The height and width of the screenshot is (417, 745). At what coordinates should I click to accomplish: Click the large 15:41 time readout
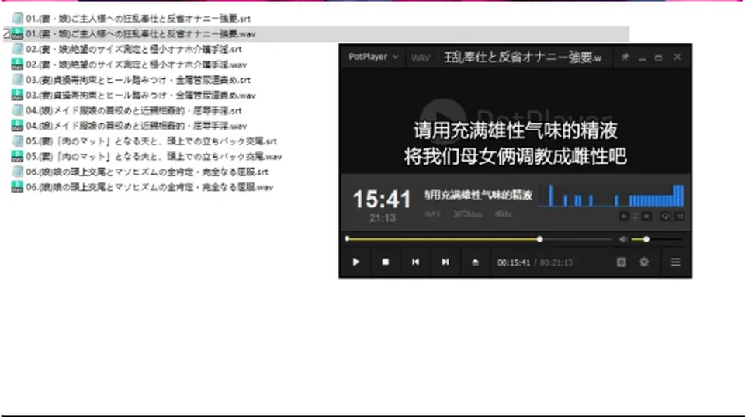click(x=382, y=200)
